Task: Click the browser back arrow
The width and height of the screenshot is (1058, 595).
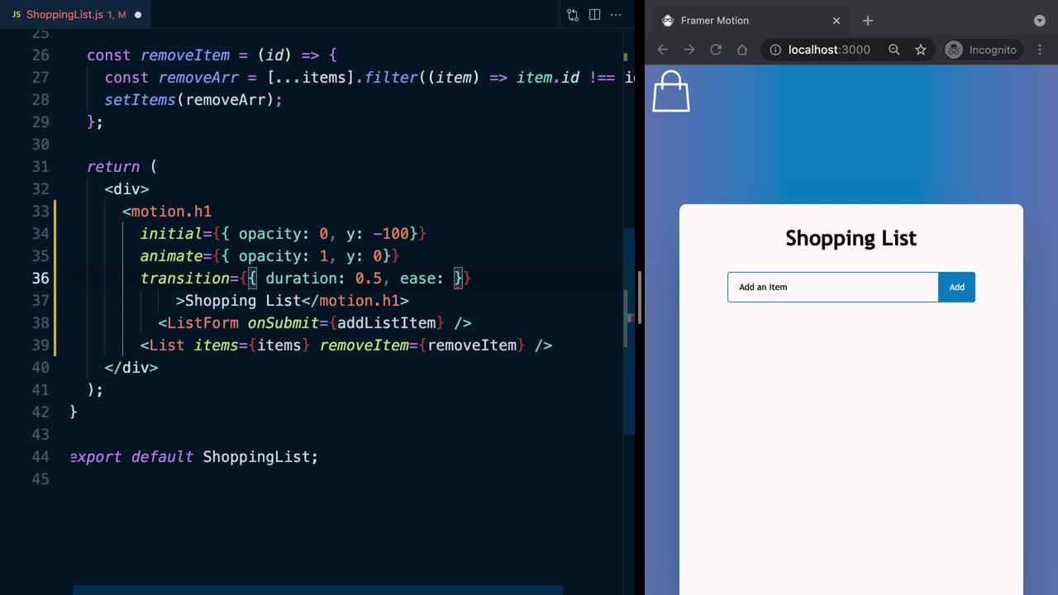Action: [663, 50]
